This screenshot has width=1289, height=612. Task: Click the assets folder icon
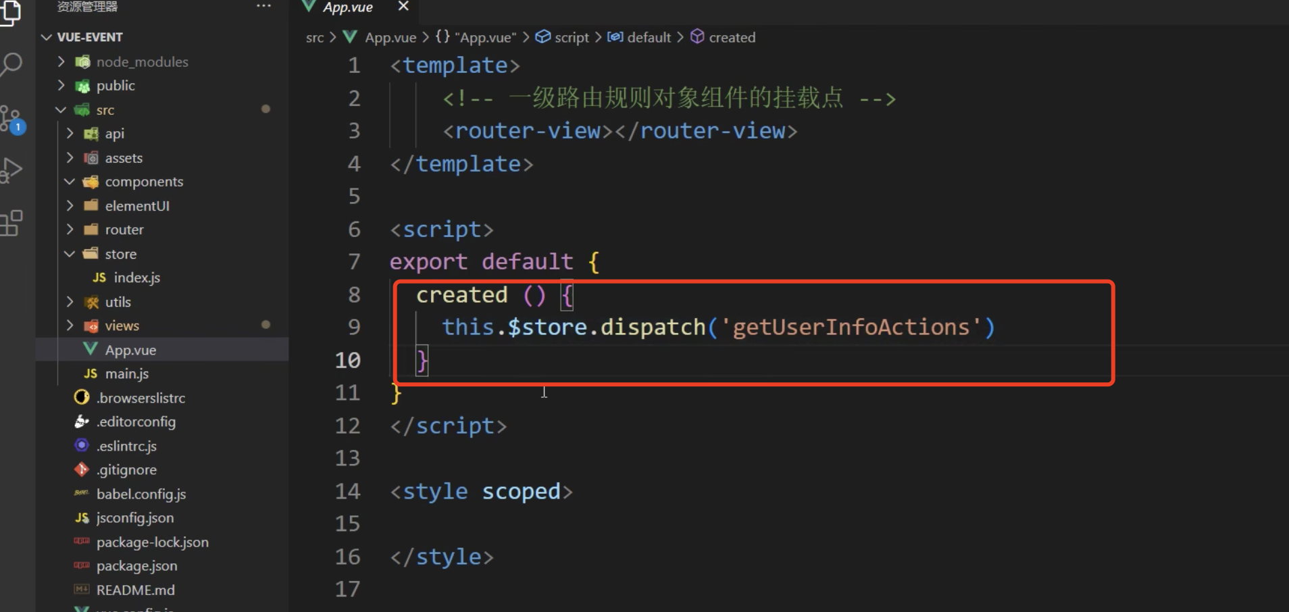tap(91, 158)
